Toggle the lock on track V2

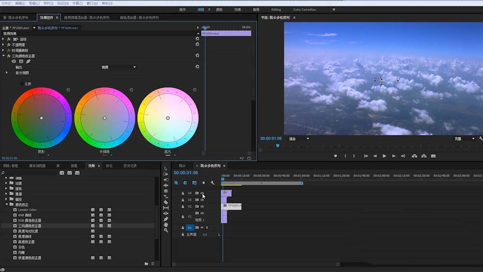tap(183, 206)
